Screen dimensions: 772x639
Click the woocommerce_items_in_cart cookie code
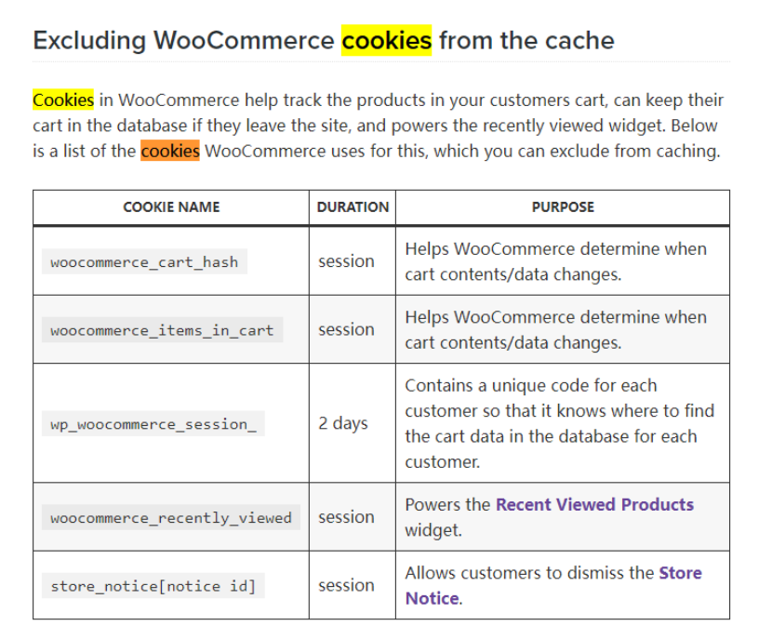[162, 330]
